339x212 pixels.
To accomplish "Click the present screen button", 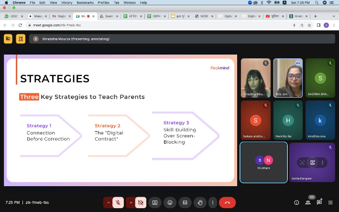I will coord(154,202).
